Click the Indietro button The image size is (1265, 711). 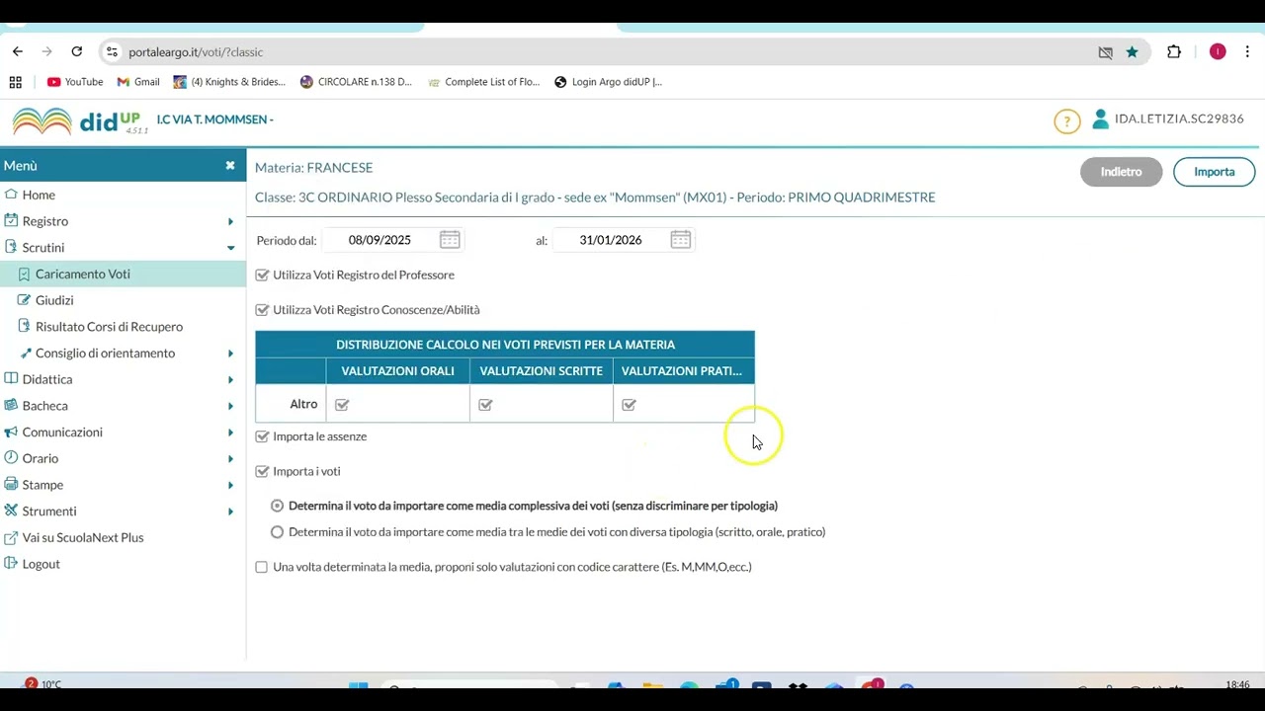1121,172
